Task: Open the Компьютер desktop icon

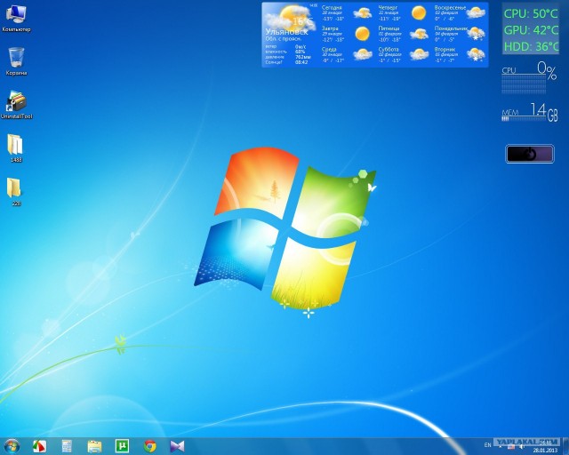Action: [x=16, y=16]
